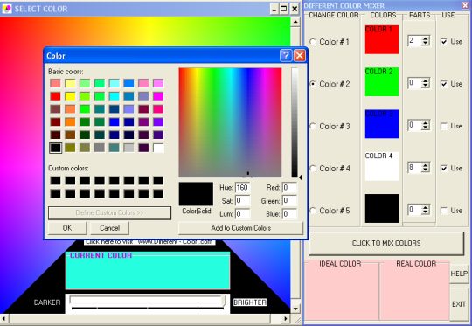
Task: Pick the orange basic color swatch
Action: [x=70, y=121]
